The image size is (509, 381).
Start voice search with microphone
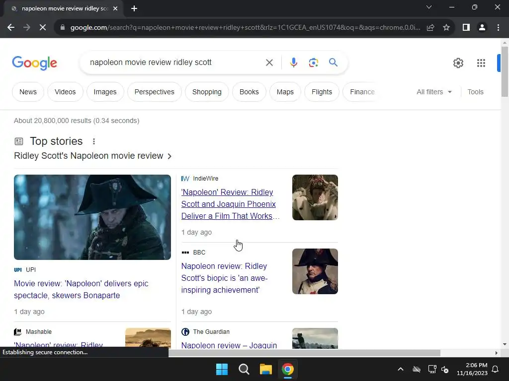pos(294,63)
